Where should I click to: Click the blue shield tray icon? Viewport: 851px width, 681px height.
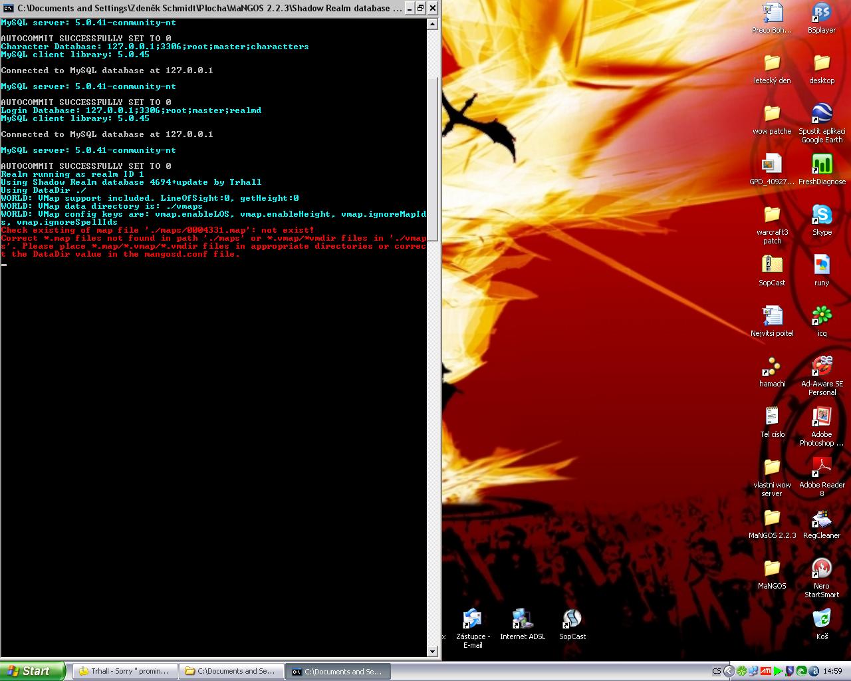click(x=790, y=671)
